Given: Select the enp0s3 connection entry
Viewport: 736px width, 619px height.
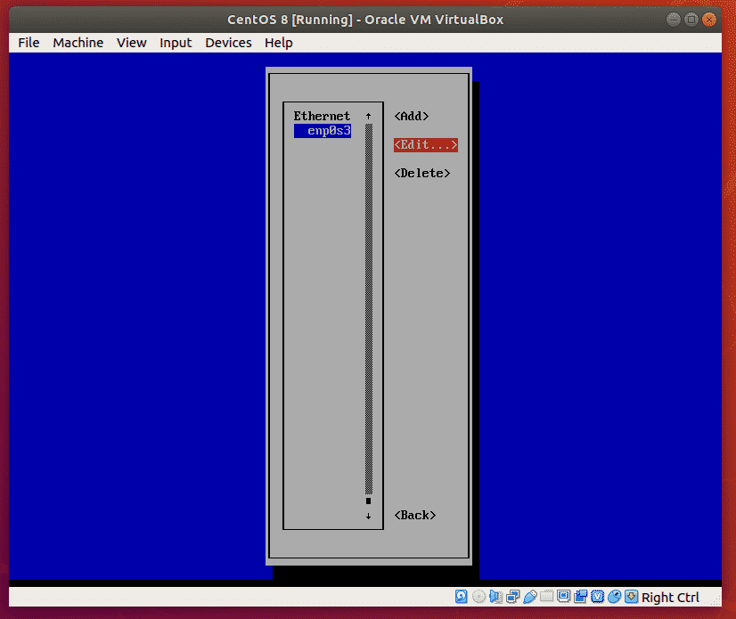Looking at the screenshot, I should pyautogui.click(x=323, y=130).
